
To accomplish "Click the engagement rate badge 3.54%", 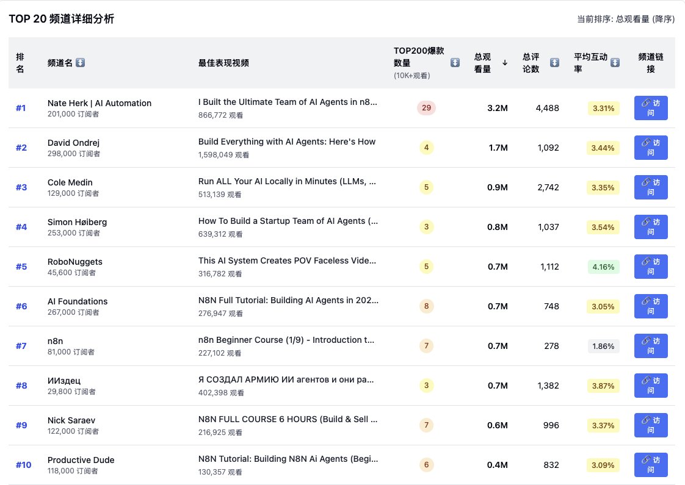I will (x=603, y=227).
